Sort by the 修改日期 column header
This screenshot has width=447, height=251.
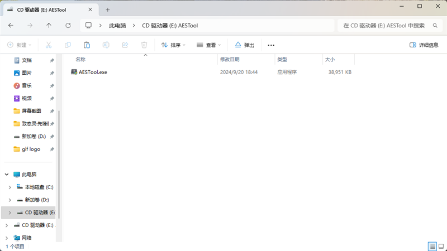click(230, 60)
